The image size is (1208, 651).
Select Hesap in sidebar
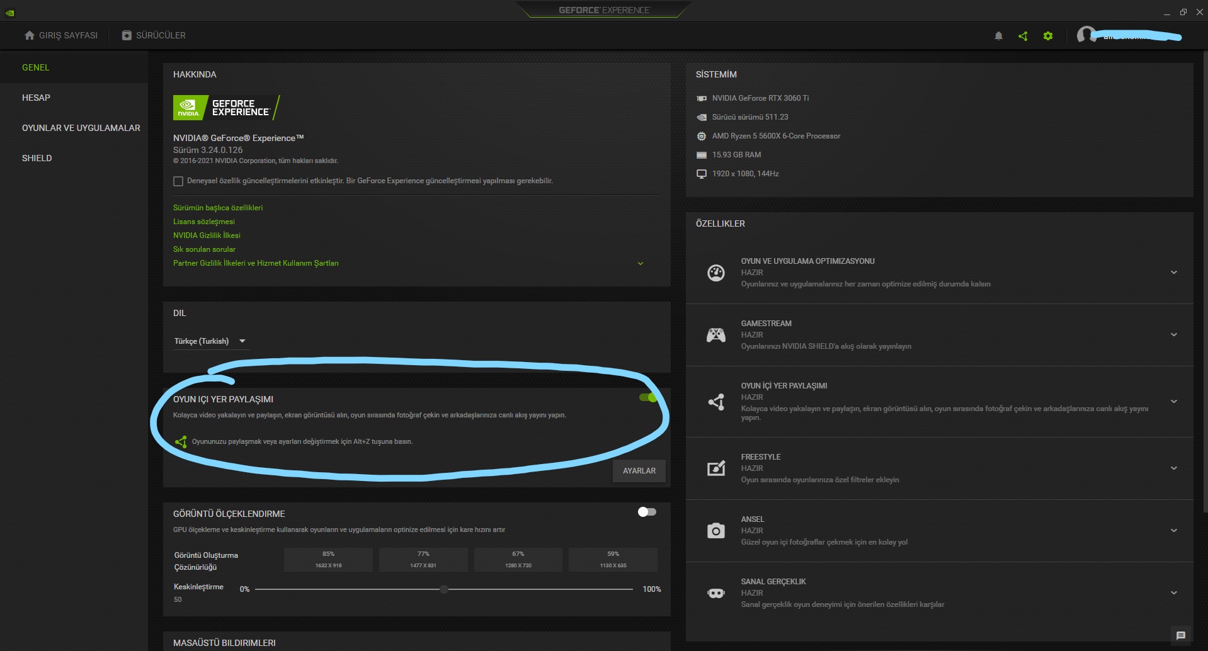74,98
